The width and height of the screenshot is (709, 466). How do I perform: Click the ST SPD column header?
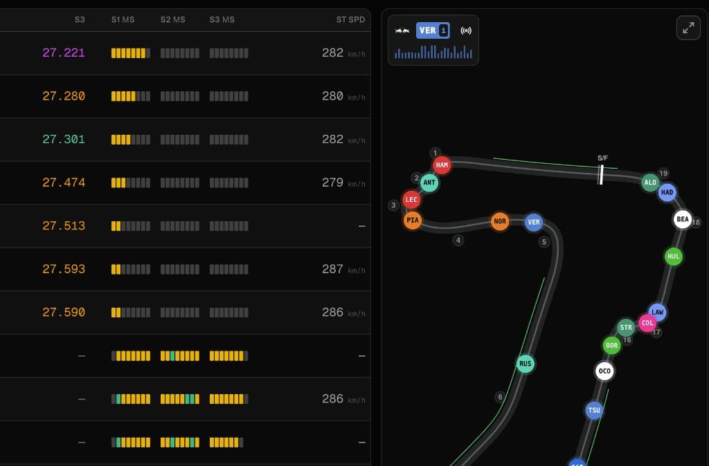[x=350, y=19]
